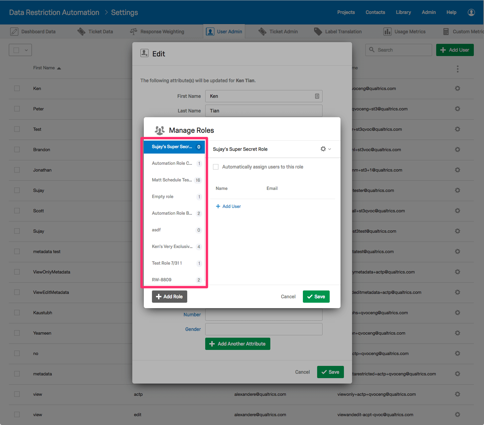Click the Dashboard Data pencil icon
484x425 pixels.
pyautogui.click(x=14, y=32)
